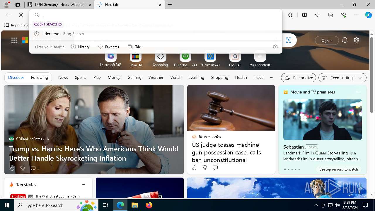Like the Trump vs. Harris story
This screenshot has height=211, width=375.
click(x=12, y=168)
